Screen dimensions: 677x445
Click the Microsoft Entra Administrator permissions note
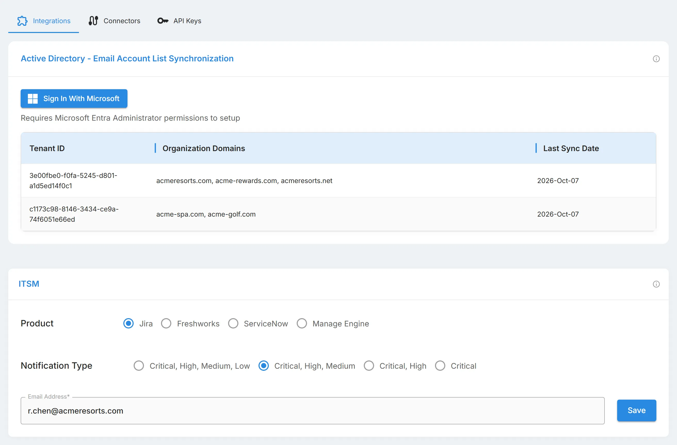130,118
